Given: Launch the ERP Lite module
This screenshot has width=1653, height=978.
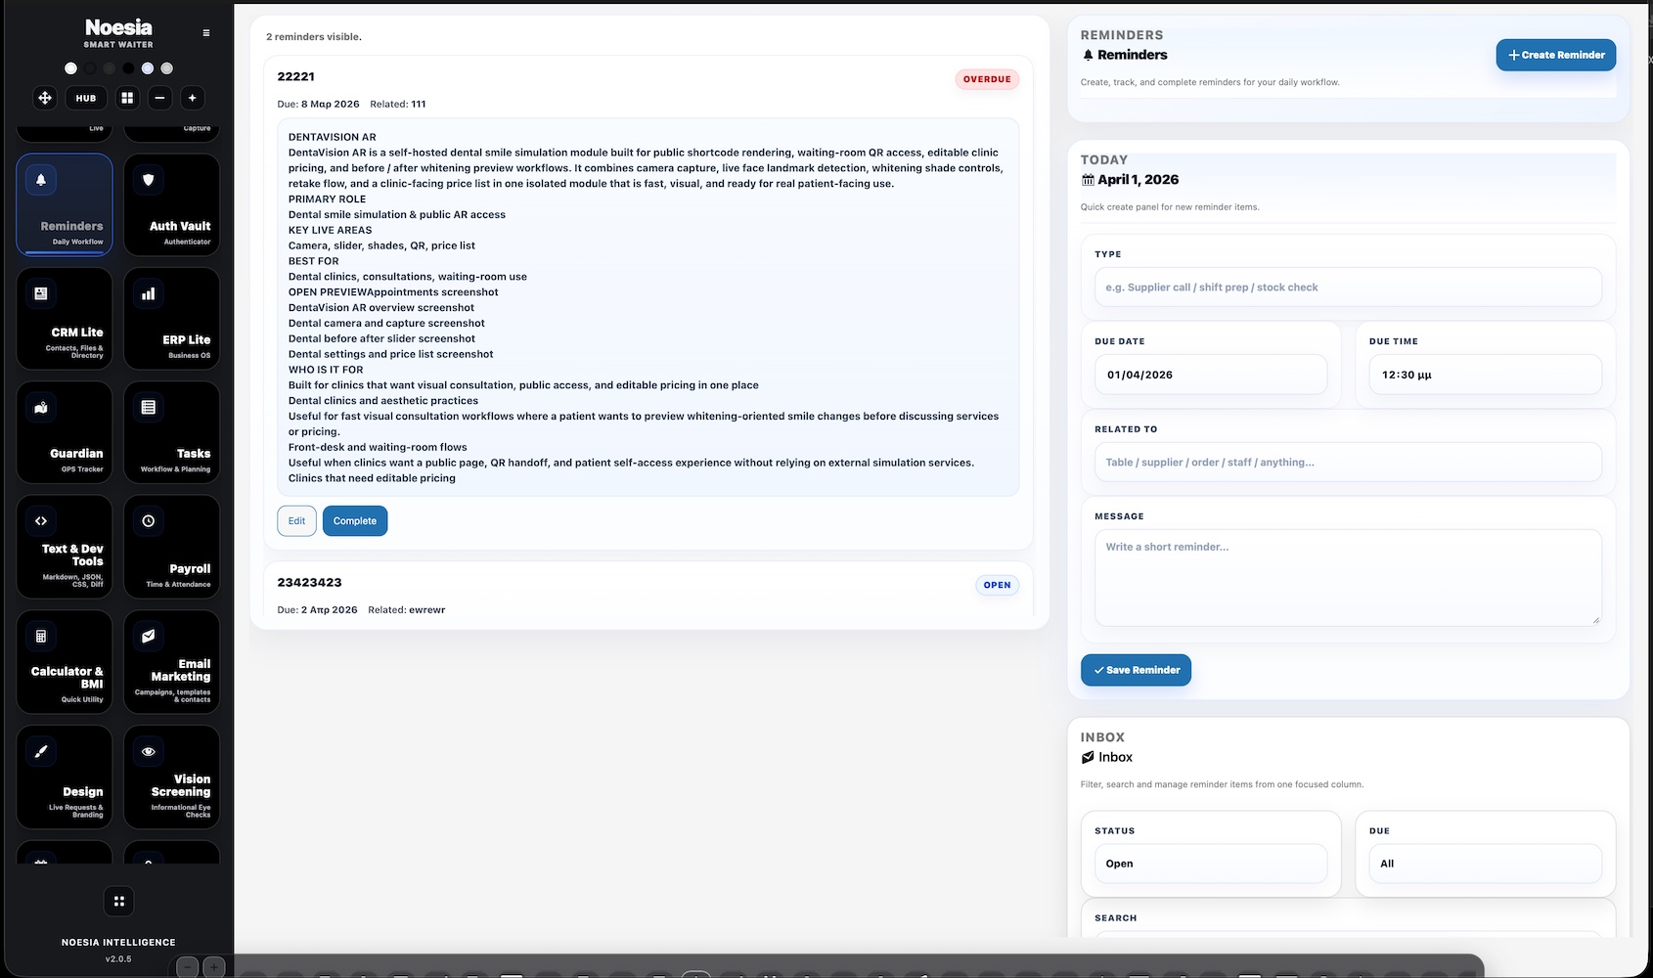Looking at the screenshot, I should tap(171, 319).
